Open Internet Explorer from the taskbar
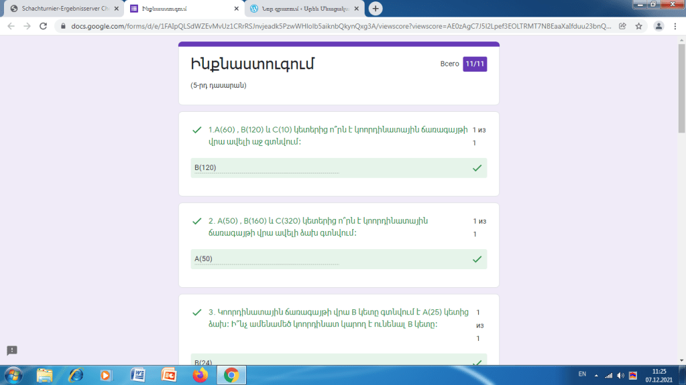This screenshot has height=385, width=686. pyautogui.click(x=76, y=376)
